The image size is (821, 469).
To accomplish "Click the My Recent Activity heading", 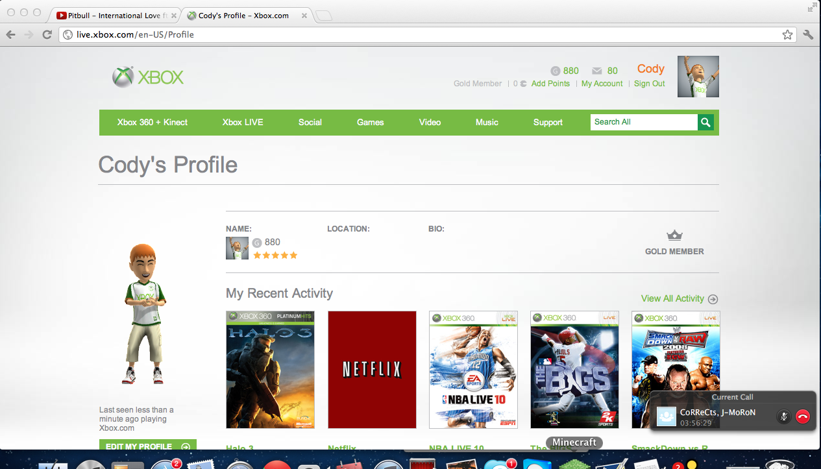I will click(x=279, y=293).
